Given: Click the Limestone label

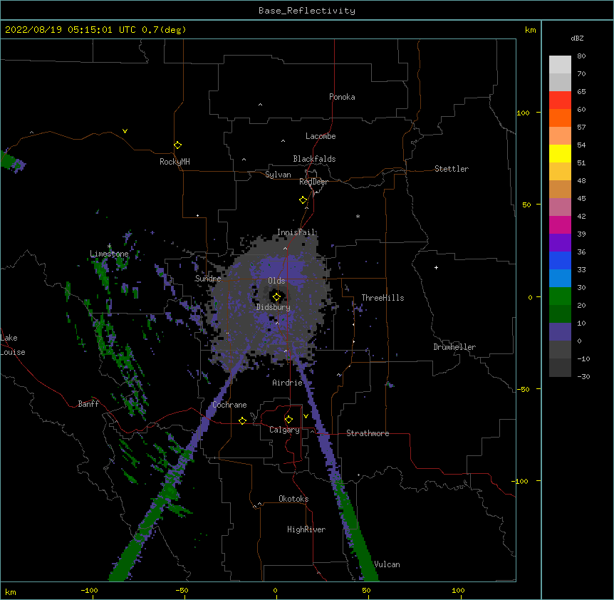Looking at the screenshot, I should 109,254.
